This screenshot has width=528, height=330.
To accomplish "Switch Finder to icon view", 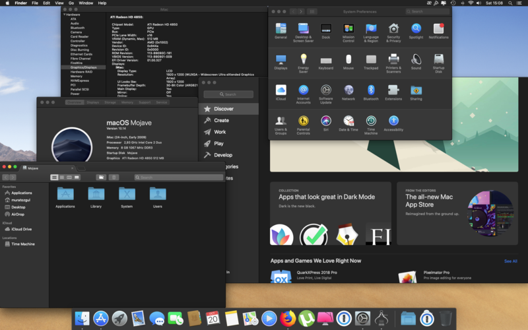I will point(54,178).
